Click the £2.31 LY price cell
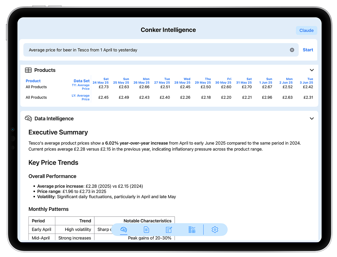Viewport: 337px width, 257px height. pyautogui.click(x=308, y=97)
